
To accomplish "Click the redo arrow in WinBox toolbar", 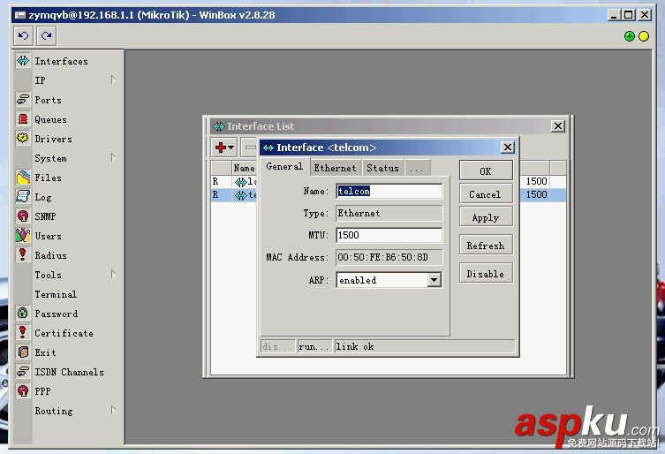I will point(46,35).
